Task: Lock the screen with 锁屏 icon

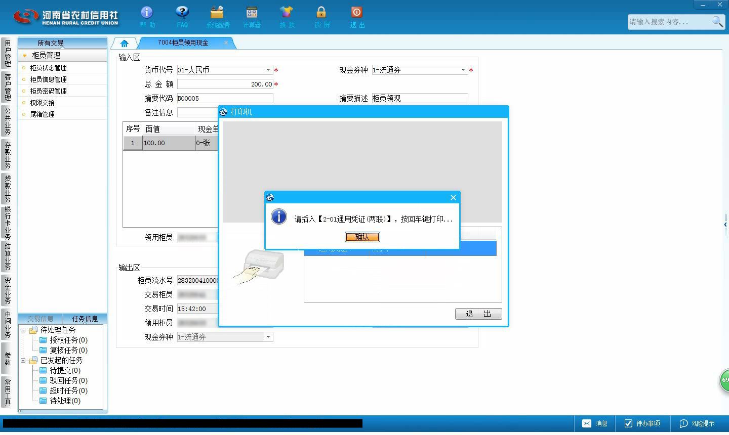Action: [321, 12]
